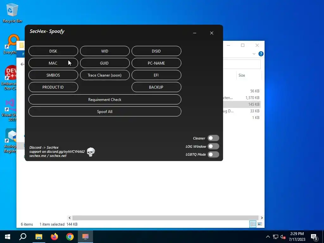Select the WID button
This screenshot has height=243, width=324.
[105, 51]
